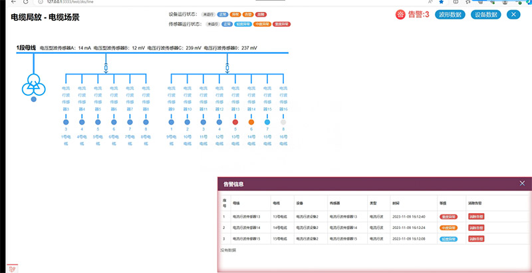The image size is (532, 273).
Task: Click 中度异常 level badge in alarm row 2
Action: 448,228
